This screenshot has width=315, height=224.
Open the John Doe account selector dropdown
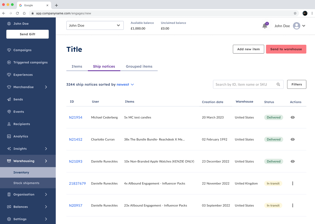tap(95, 25)
